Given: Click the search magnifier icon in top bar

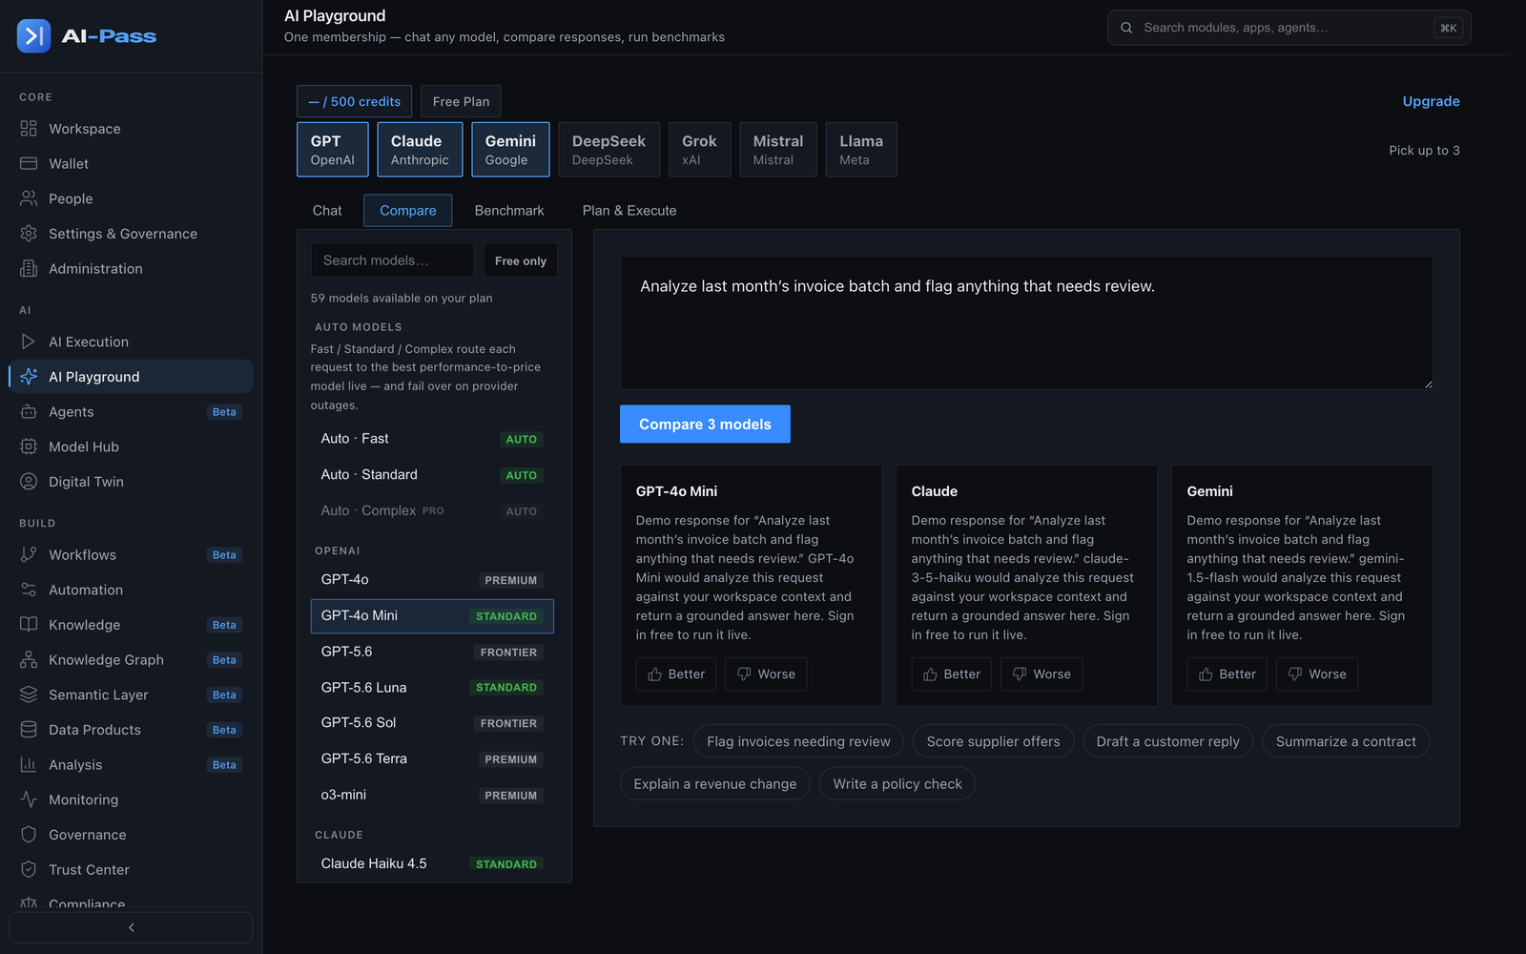Looking at the screenshot, I should (x=1126, y=28).
